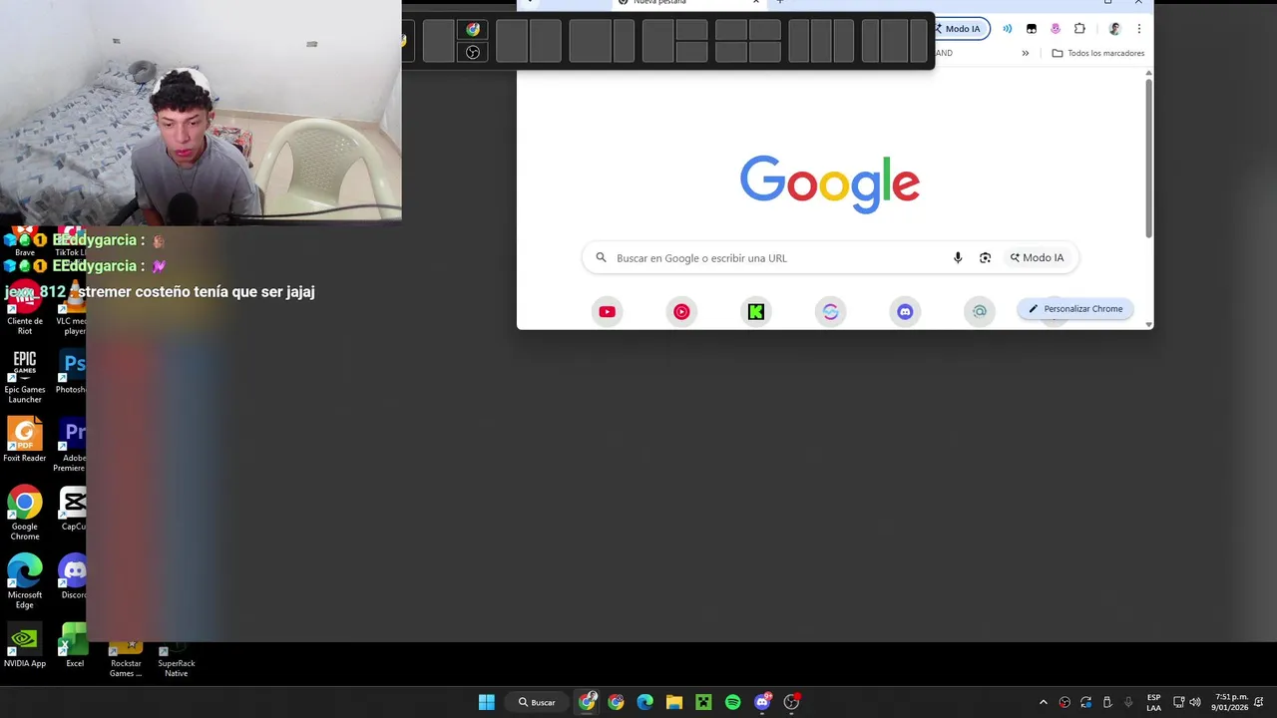1277x718 pixels.
Task: Click the blue sound-wave extension icon
Action: [x=1008, y=29]
